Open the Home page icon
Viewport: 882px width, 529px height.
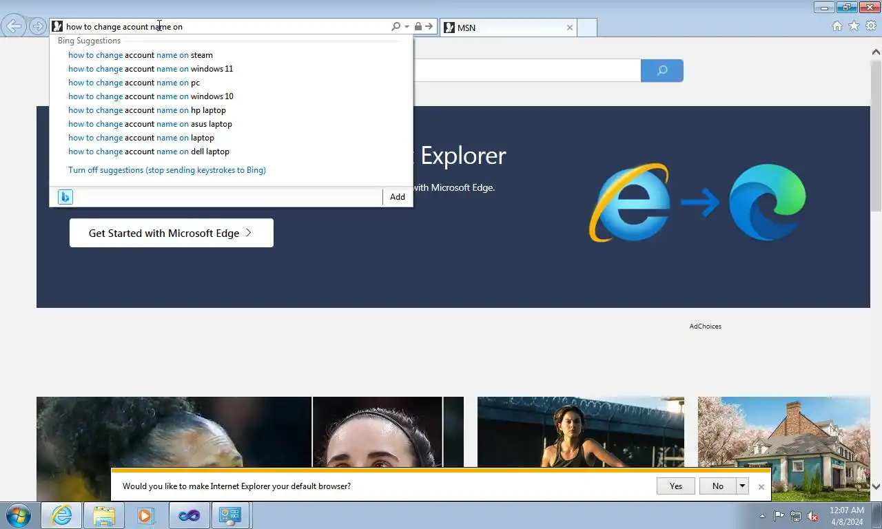coord(837,26)
